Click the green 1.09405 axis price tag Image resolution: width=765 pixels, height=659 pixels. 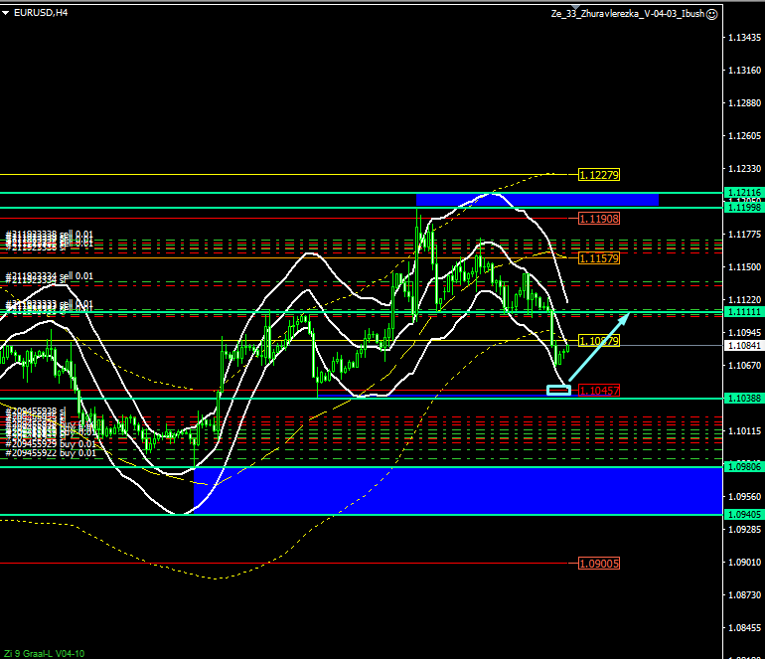[x=744, y=515]
